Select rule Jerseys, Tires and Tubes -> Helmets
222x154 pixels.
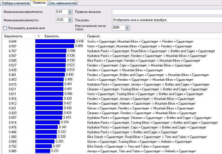[x=141, y=151]
